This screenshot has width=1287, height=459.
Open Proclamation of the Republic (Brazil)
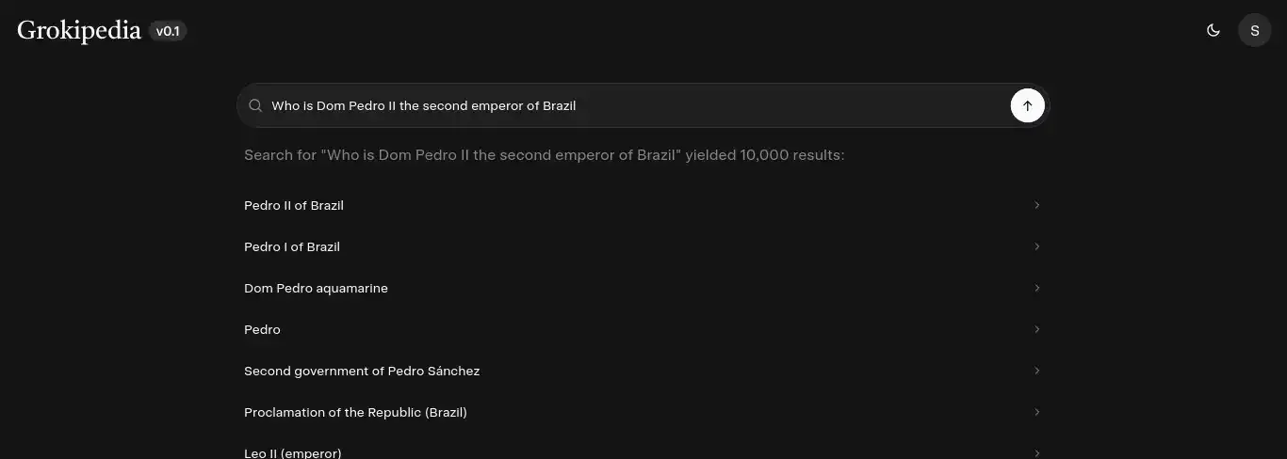pos(355,412)
